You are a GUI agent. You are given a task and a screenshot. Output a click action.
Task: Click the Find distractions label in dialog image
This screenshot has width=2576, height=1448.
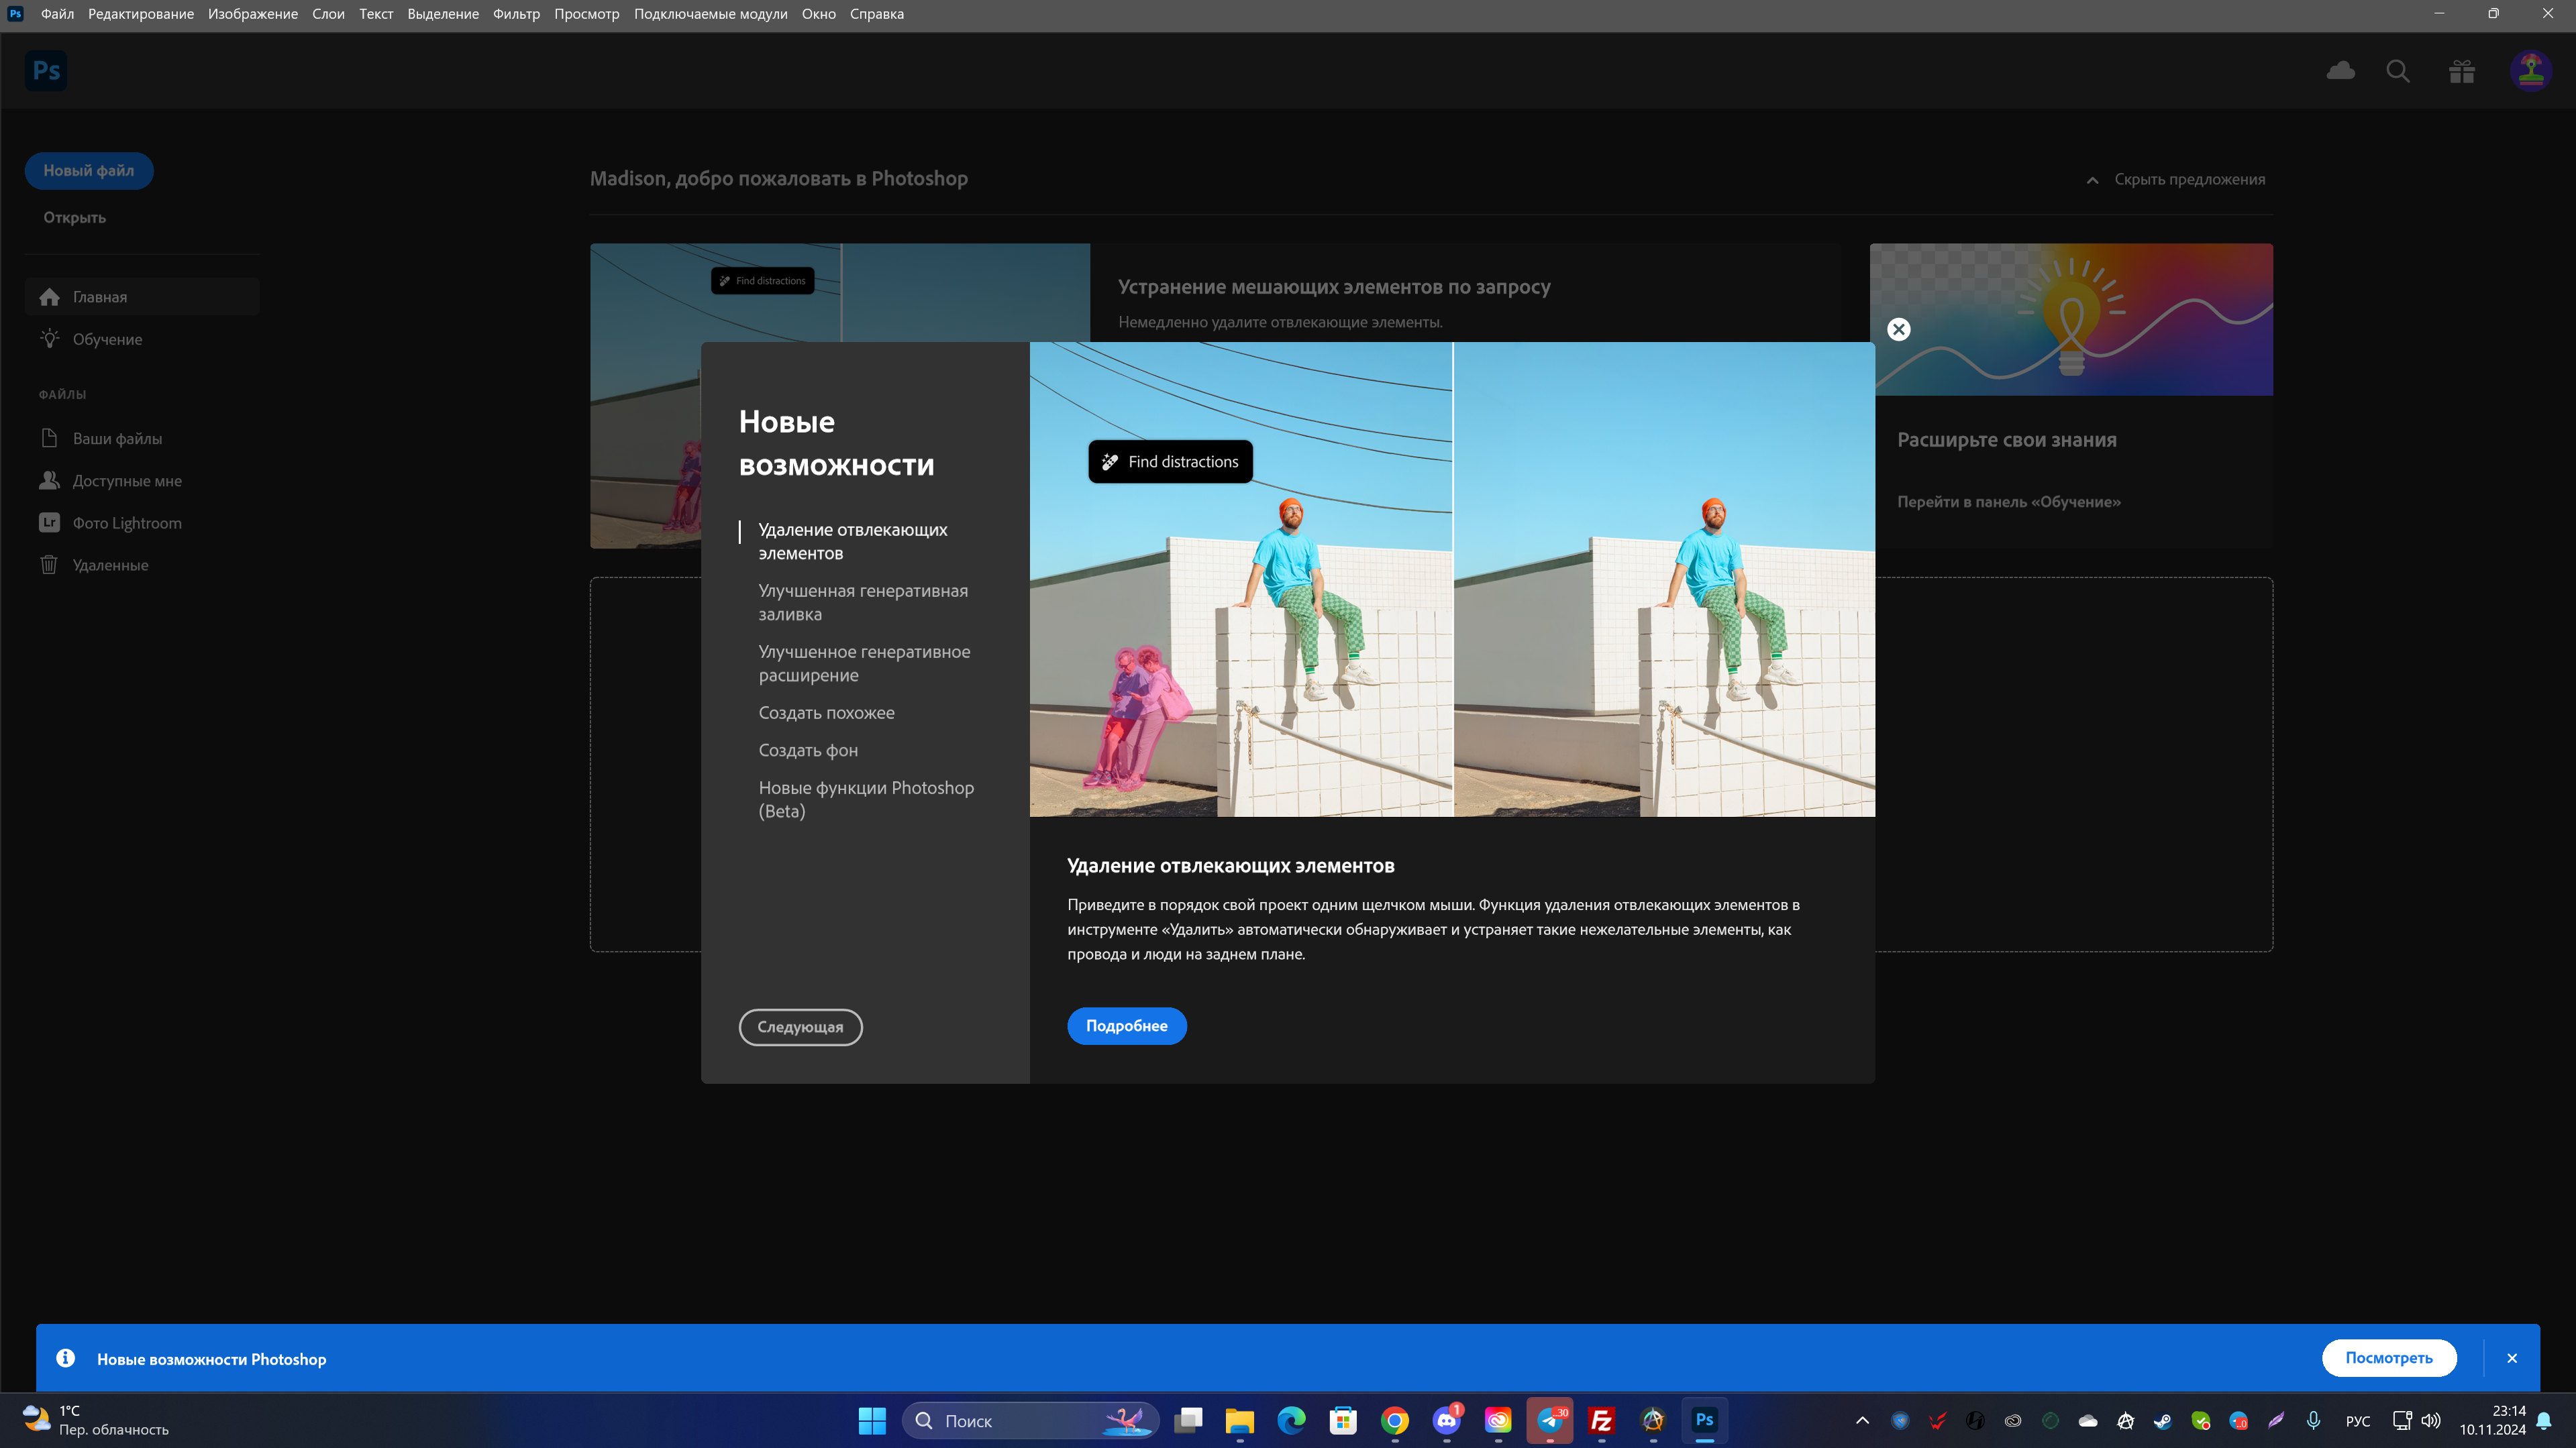[1170, 461]
